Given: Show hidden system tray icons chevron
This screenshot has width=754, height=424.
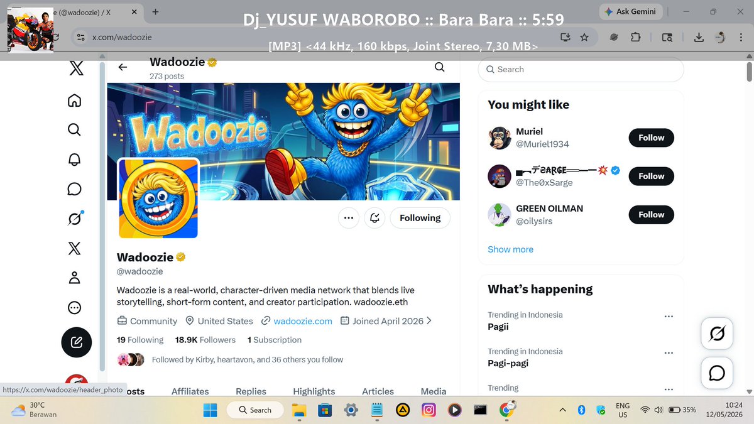Looking at the screenshot, I should tap(564, 410).
